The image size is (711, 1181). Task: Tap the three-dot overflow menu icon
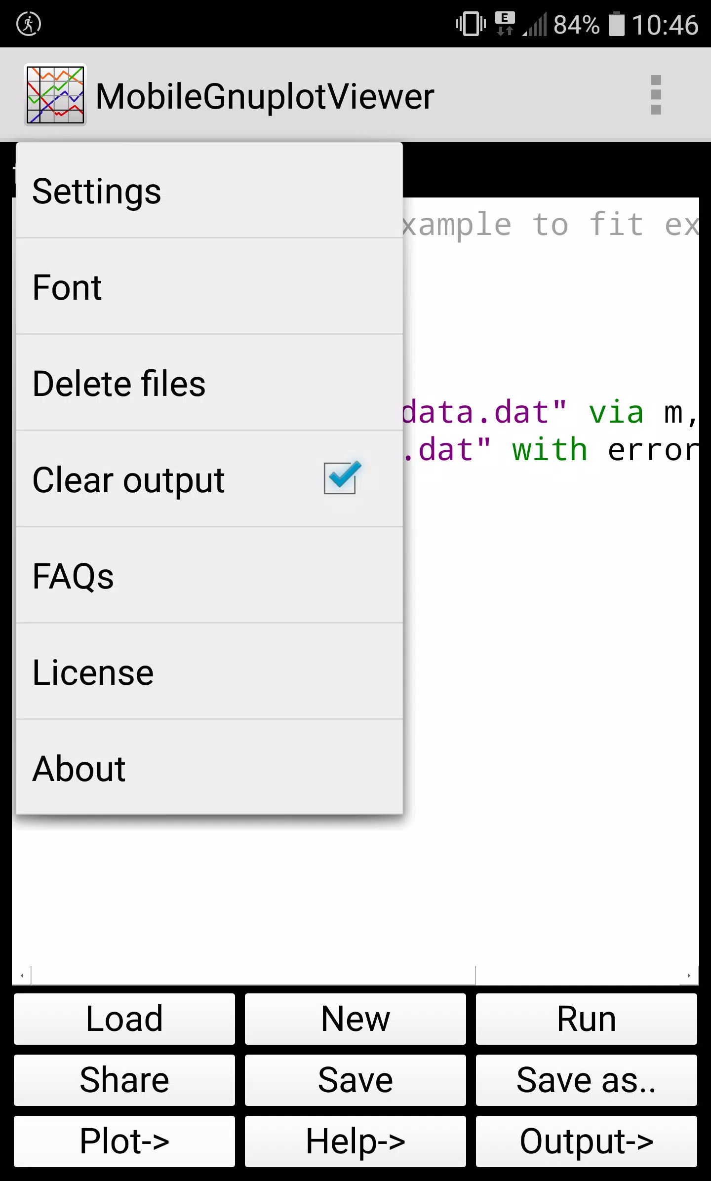656,95
